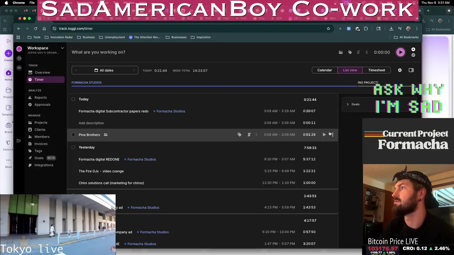Add tags using the tag icon next to the timer
This screenshot has height=255, width=454.
pos(350,52)
